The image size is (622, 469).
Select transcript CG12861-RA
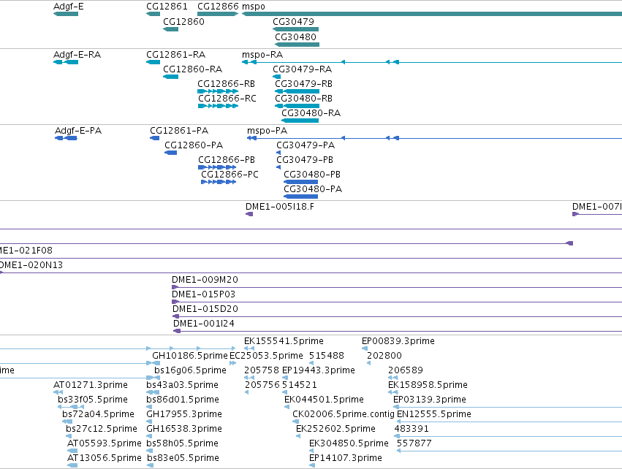(153, 62)
